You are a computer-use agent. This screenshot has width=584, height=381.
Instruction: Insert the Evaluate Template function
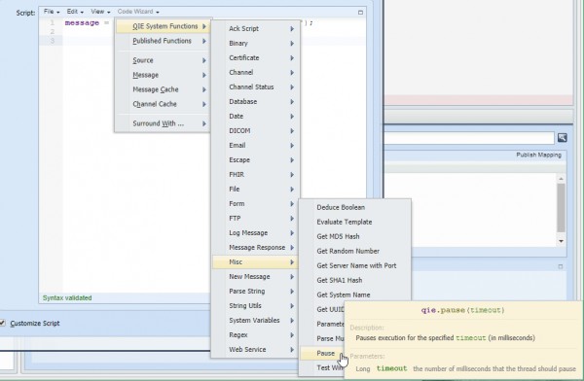click(x=355, y=222)
